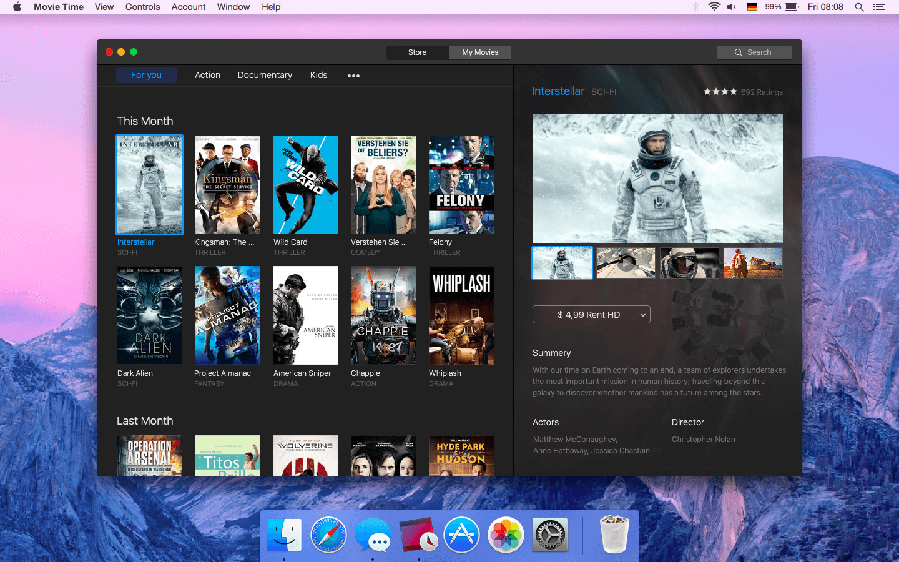Open the German flag input menu
This screenshot has height=562, width=899.
pyautogui.click(x=752, y=7)
